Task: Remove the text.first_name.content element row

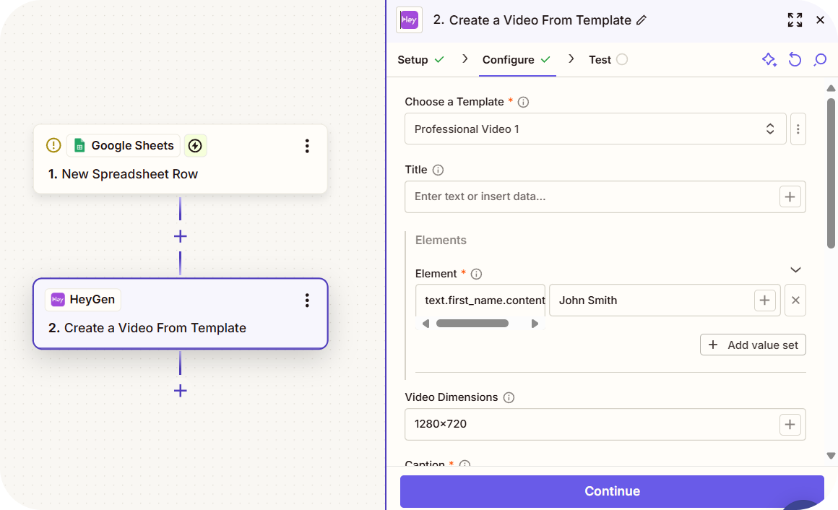Action: 795,301
